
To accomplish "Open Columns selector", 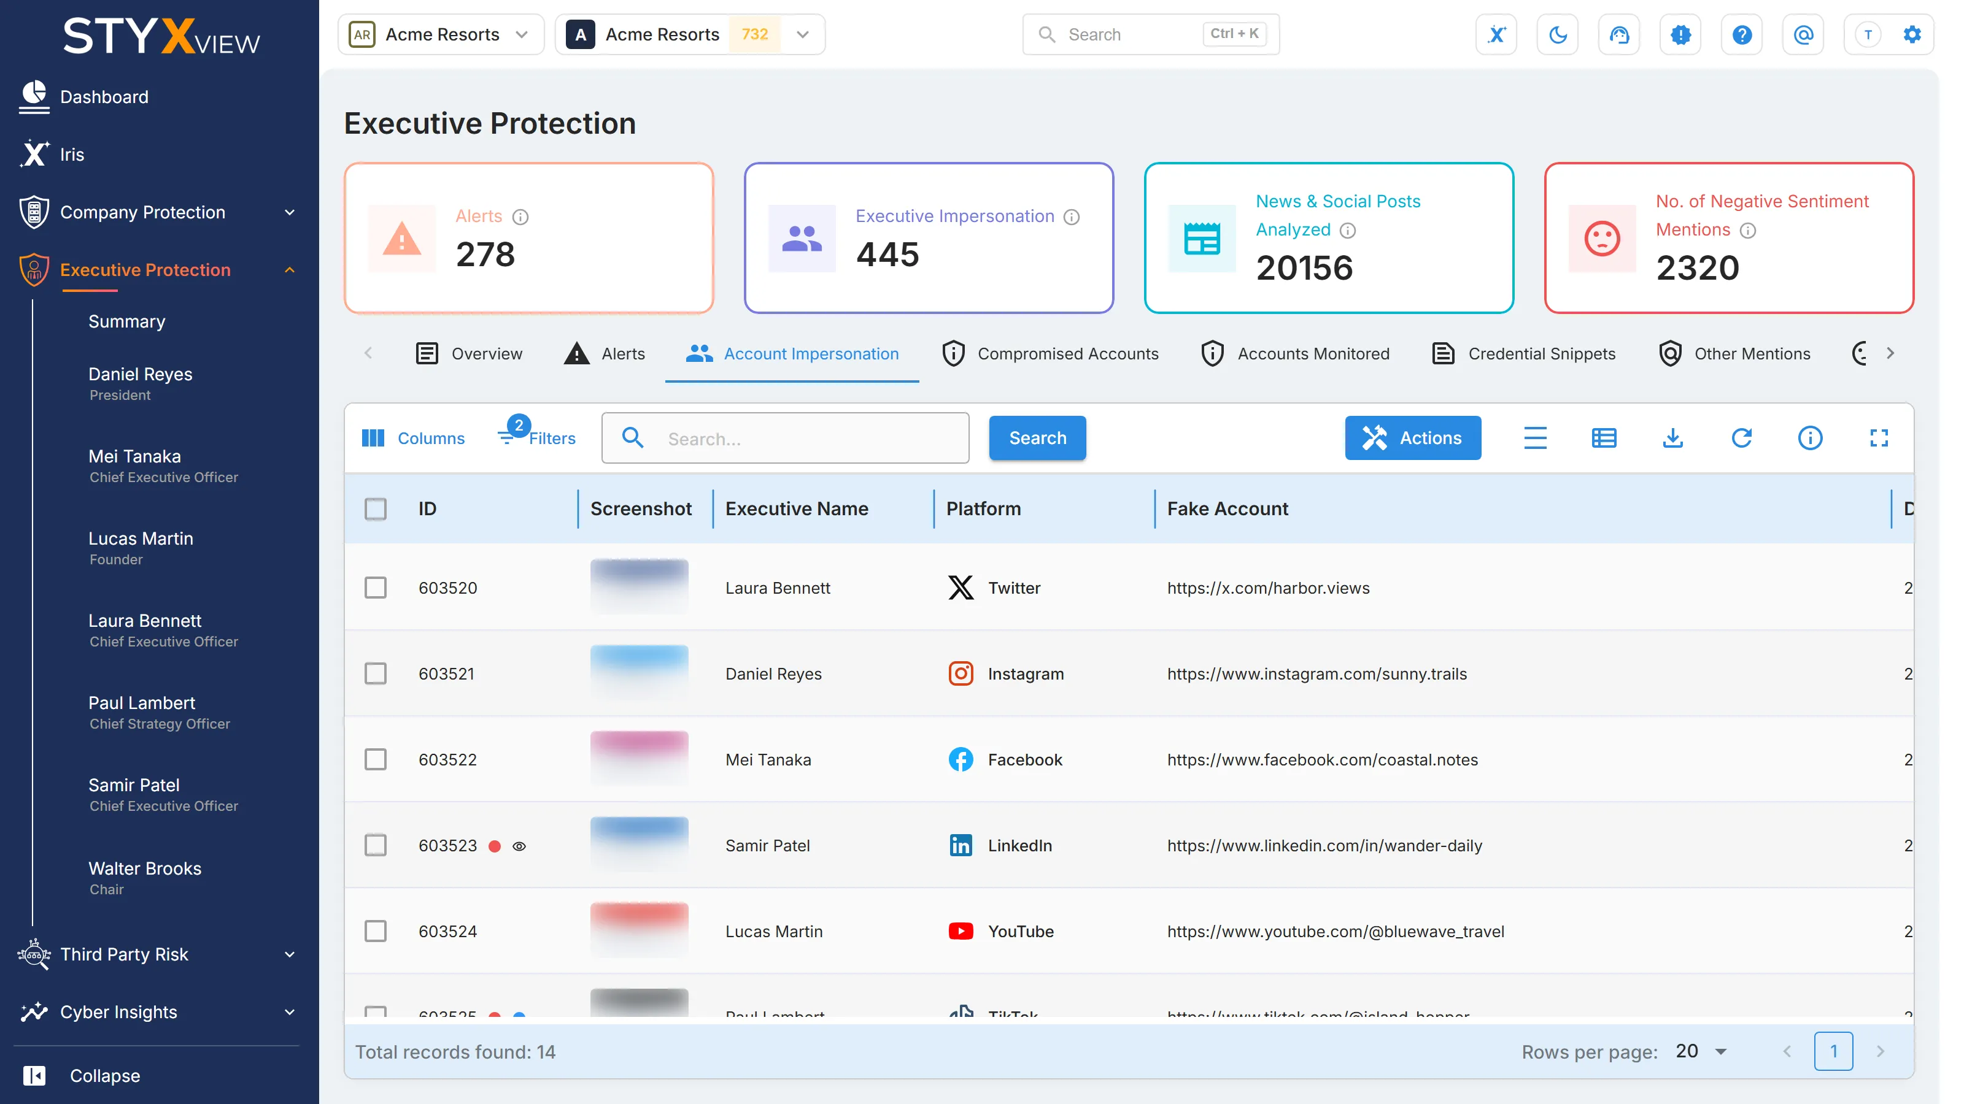I will (412, 438).
